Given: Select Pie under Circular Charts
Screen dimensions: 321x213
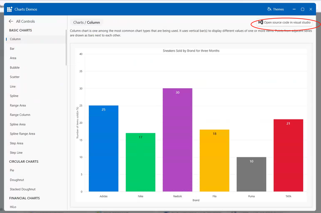Looking at the screenshot, I should tap(12, 170).
